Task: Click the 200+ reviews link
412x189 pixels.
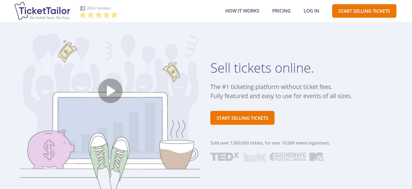Action: pyautogui.click(x=99, y=8)
